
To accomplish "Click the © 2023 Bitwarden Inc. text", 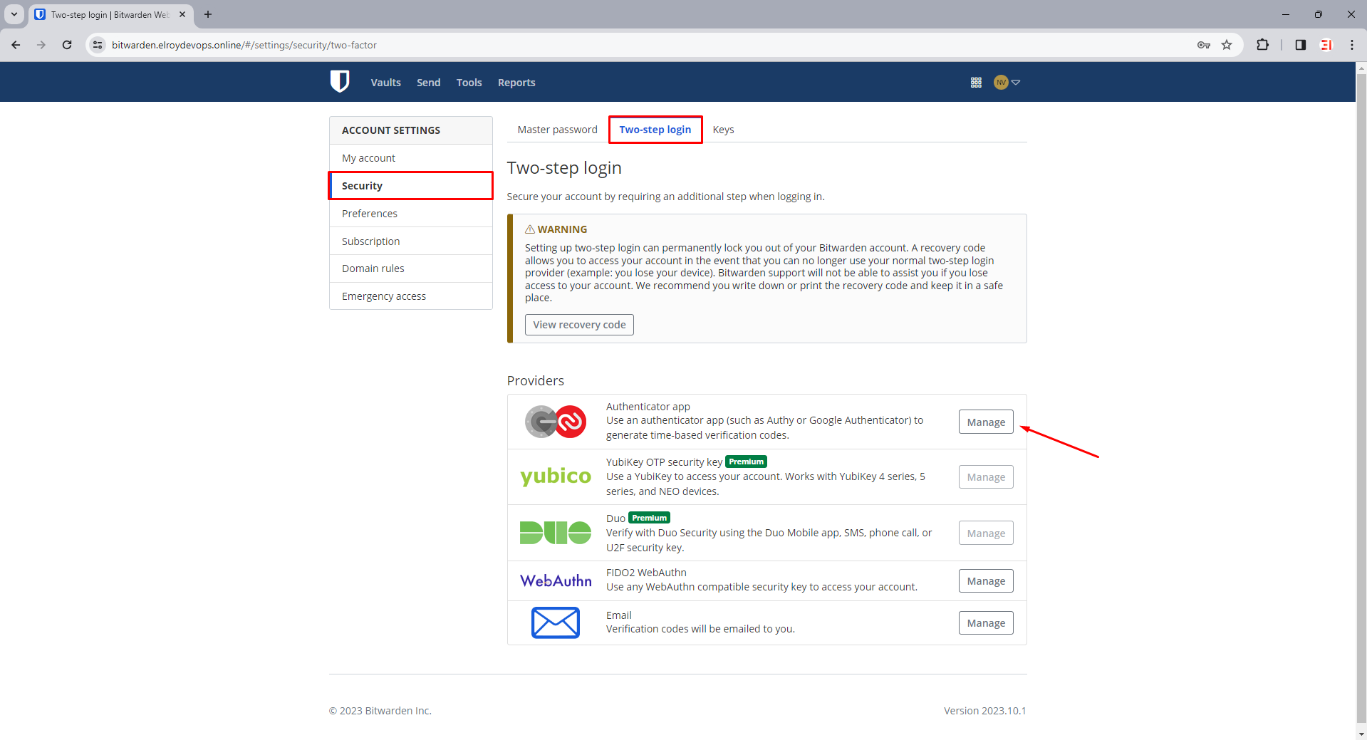I will click(380, 711).
